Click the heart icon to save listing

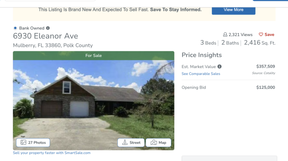tap(261, 35)
